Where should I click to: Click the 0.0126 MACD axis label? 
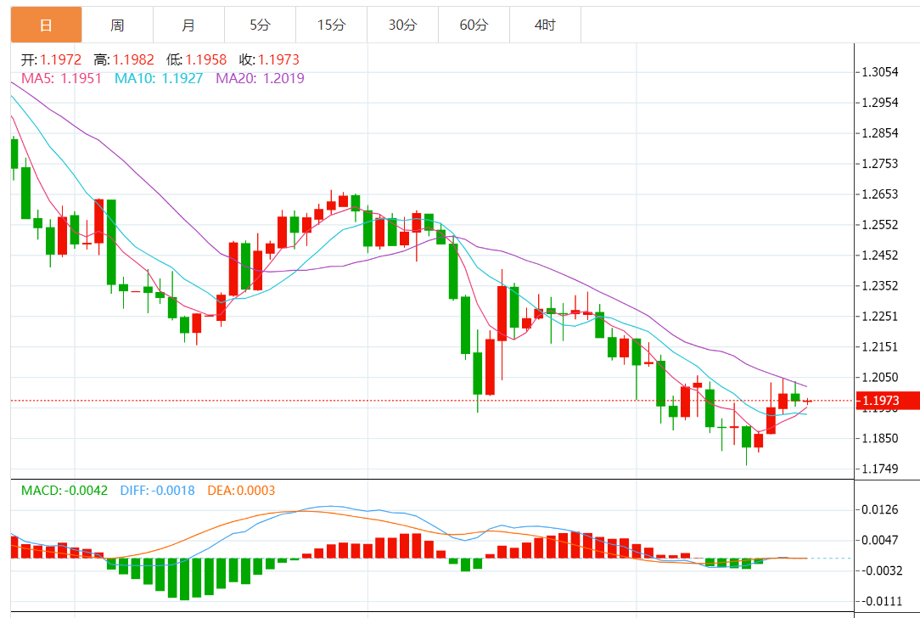(x=879, y=509)
